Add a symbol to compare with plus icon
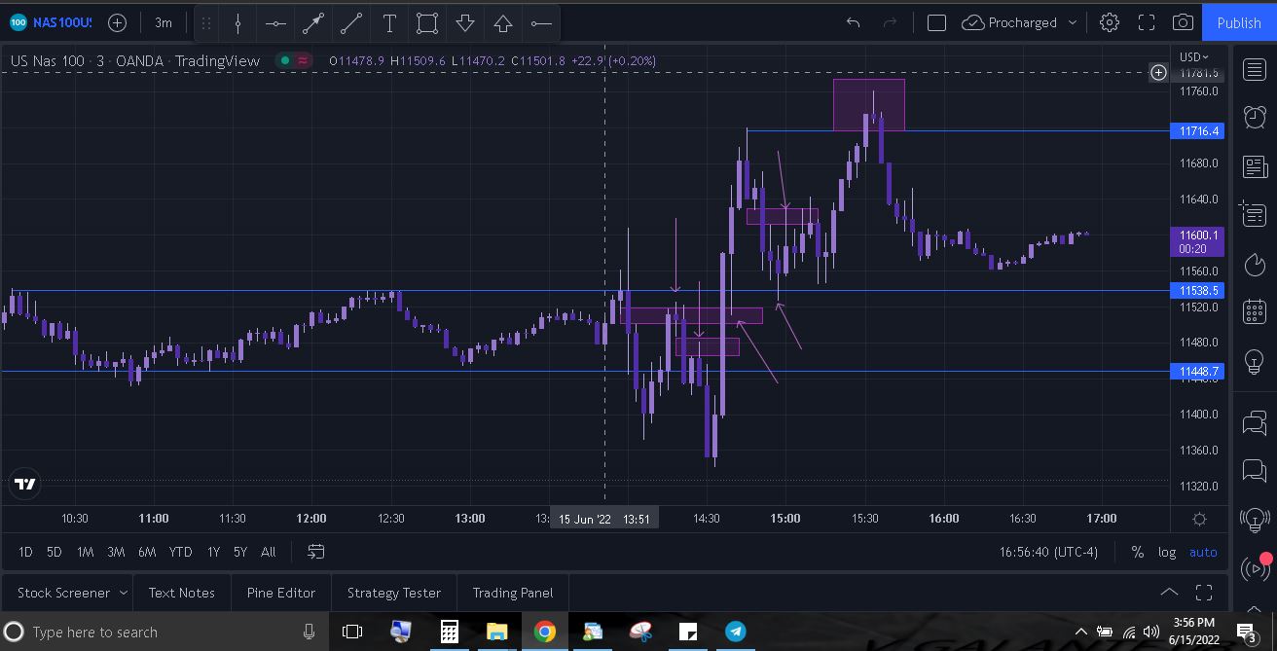1277x651 pixels. [x=117, y=22]
